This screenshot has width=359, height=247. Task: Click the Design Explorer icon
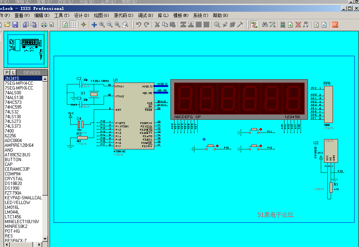click(x=283, y=25)
